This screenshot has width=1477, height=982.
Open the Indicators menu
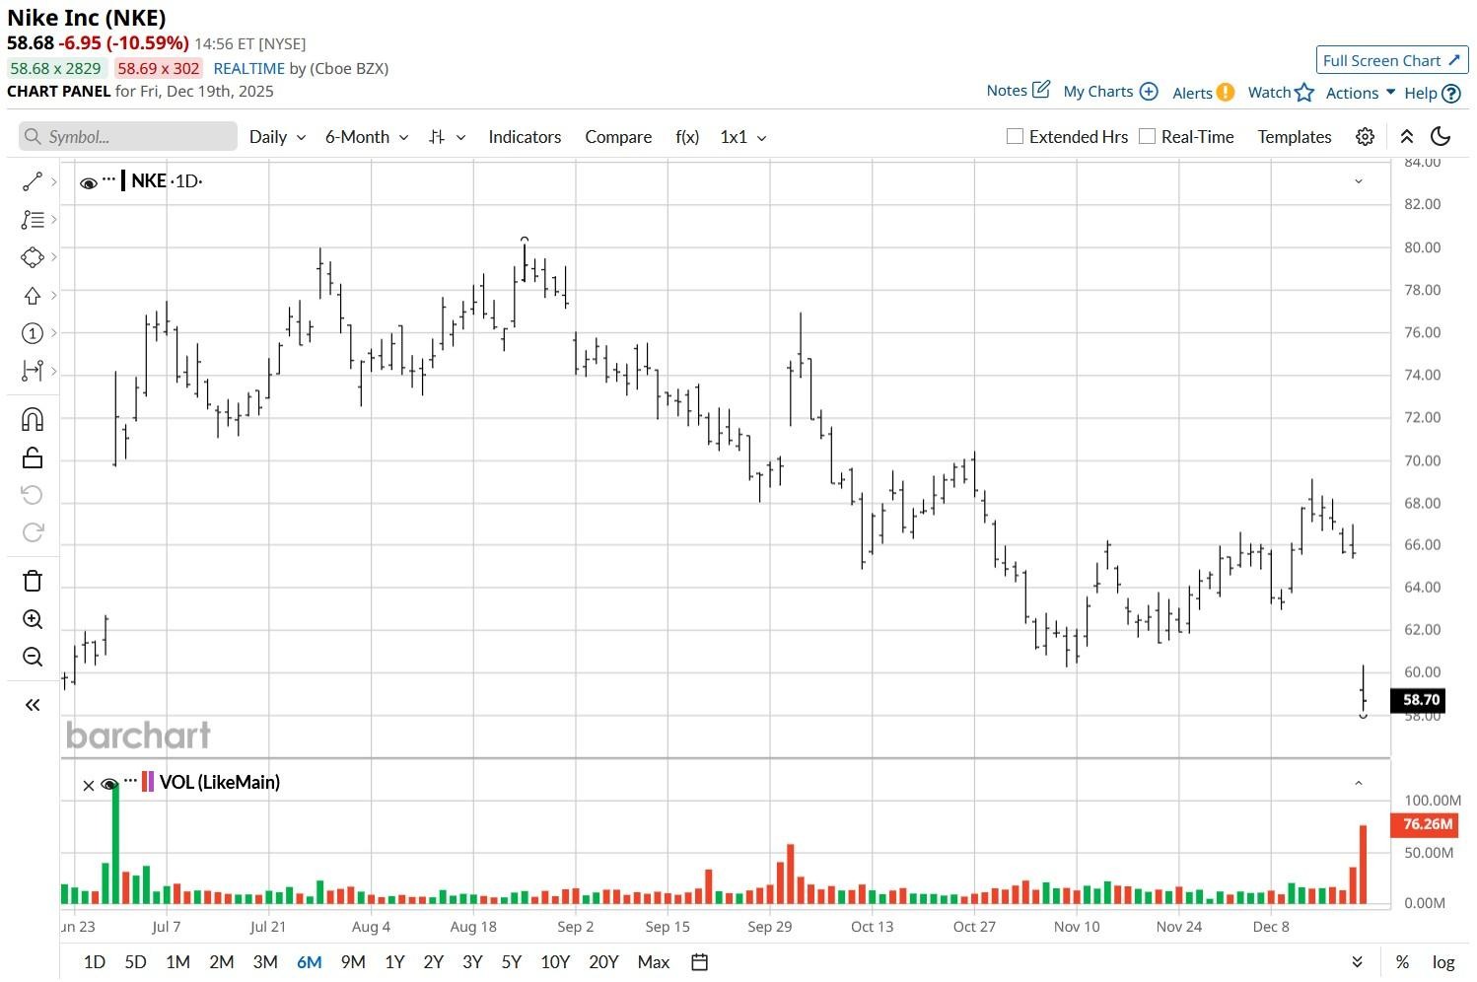point(525,137)
